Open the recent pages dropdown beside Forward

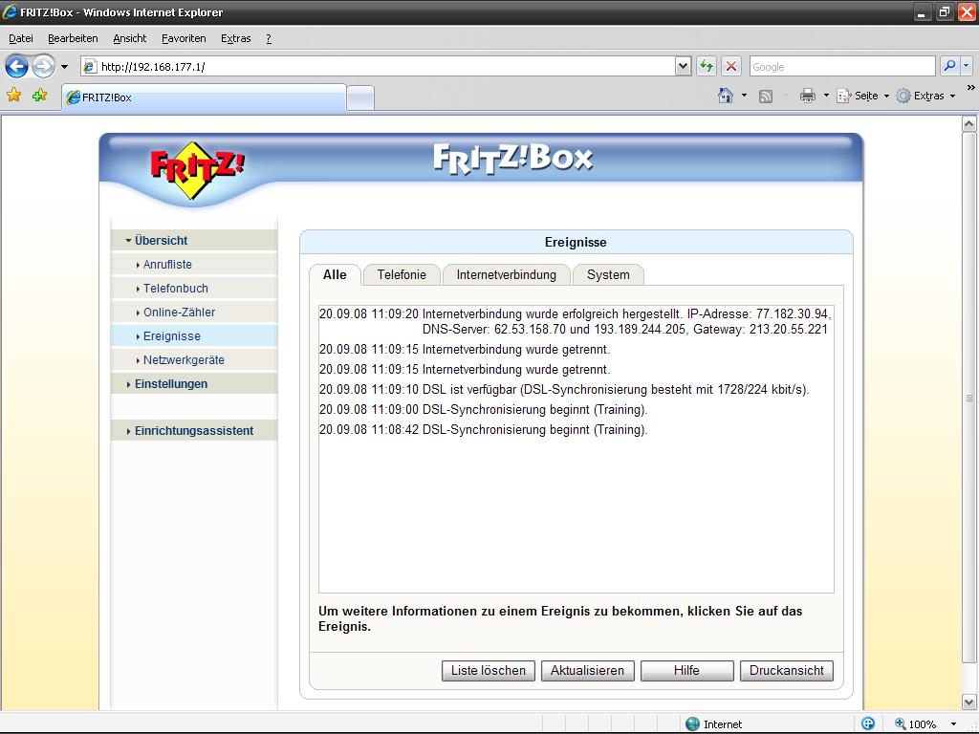click(64, 67)
